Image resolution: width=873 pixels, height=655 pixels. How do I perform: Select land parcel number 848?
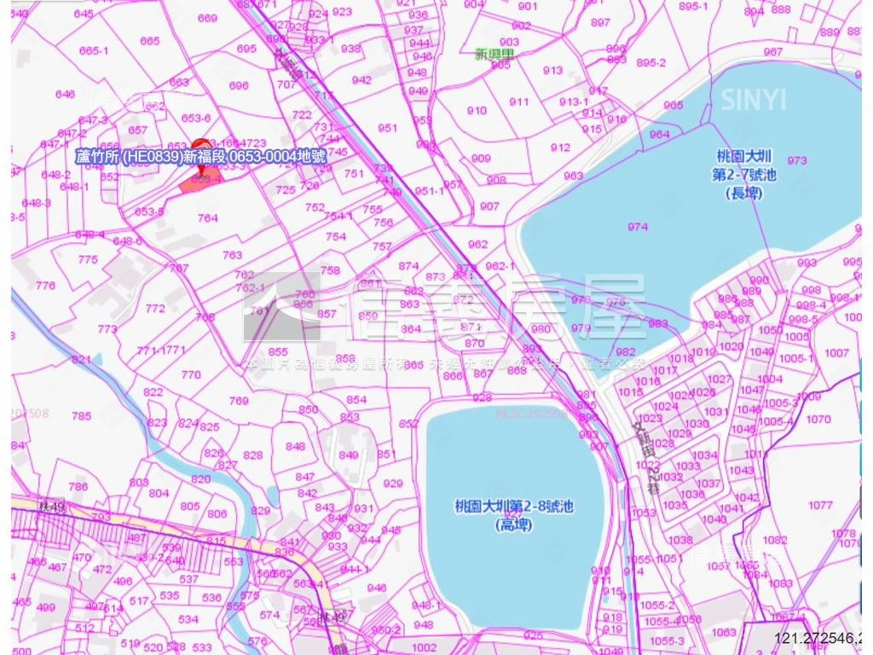tap(295, 447)
